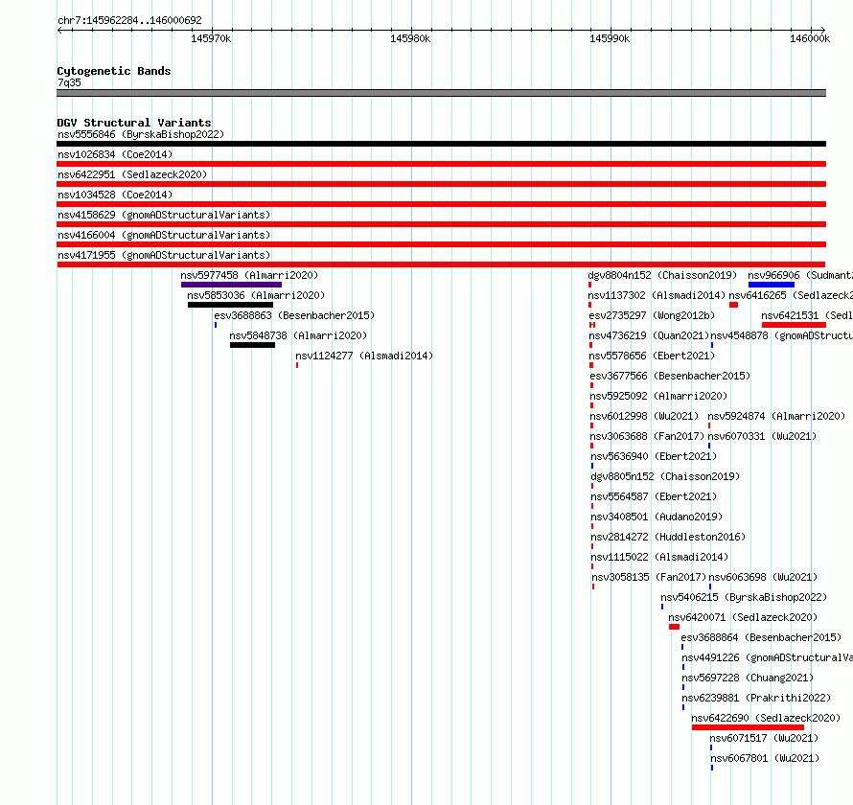Click the chr7:145962284..146000692 region label
Image resolution: width=853 pixels, height=805 pixels.
[x=129, y=20]
